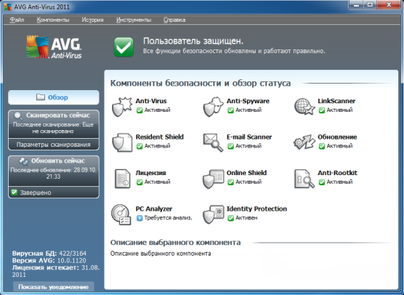Click the green protected status checkmark
404x295 pixels.
click(124, 47)
